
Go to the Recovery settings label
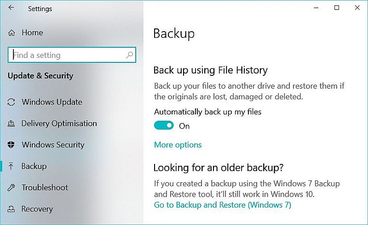[x=37, y=209]
